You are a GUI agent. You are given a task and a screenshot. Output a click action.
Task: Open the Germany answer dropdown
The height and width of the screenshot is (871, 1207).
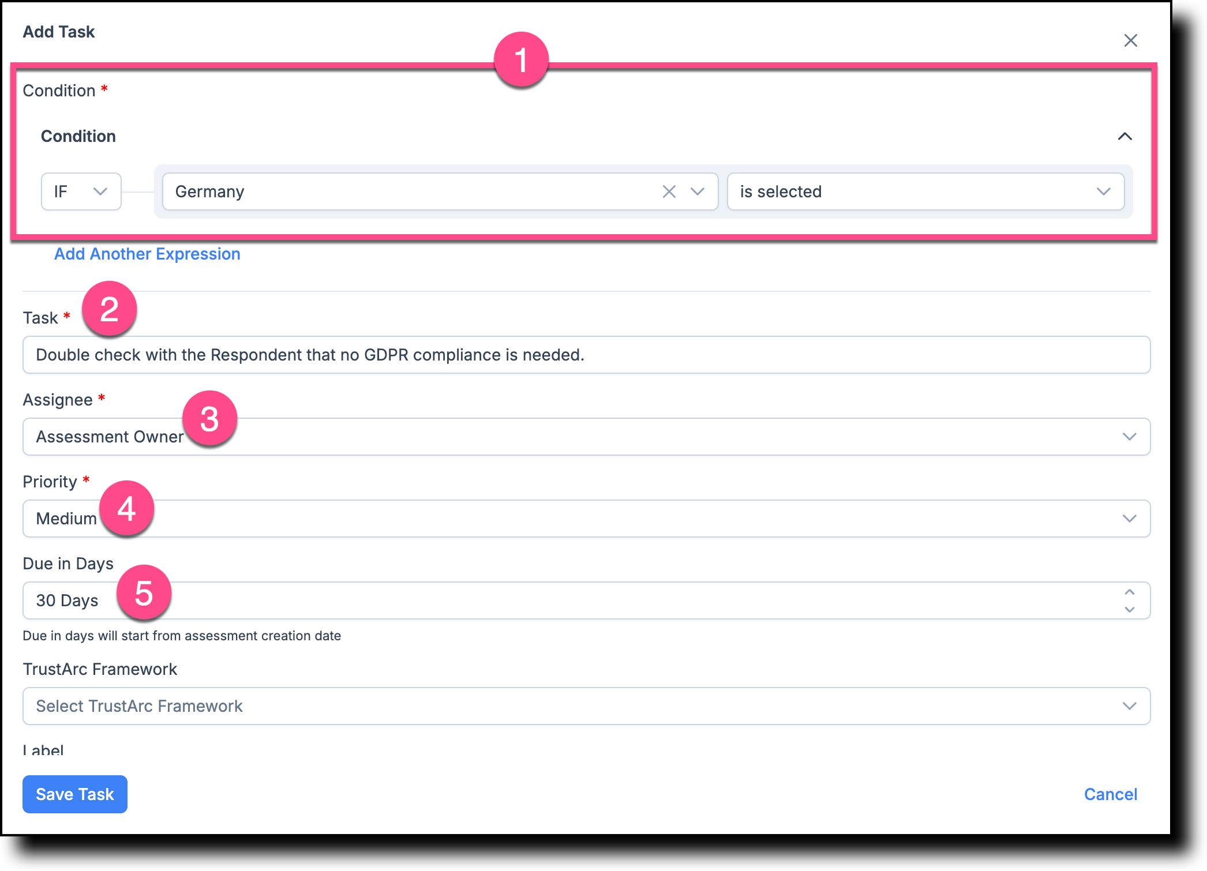tap(698, 192)
